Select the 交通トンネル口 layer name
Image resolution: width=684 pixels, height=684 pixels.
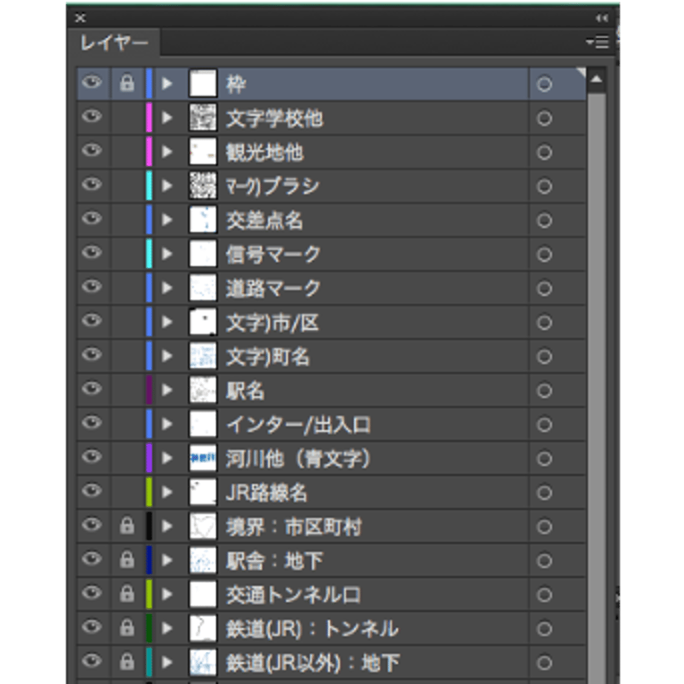pos(293,595)
